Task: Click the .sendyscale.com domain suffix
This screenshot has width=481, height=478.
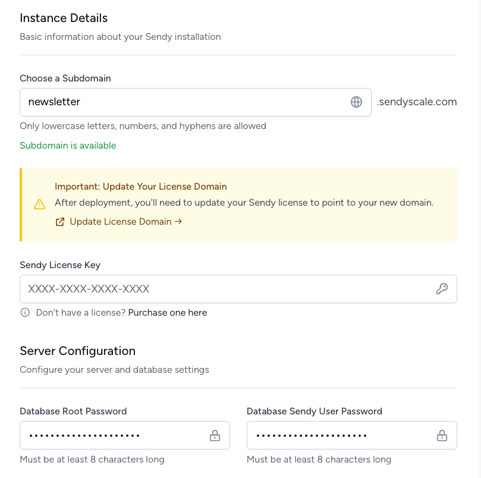Action: 417,102
